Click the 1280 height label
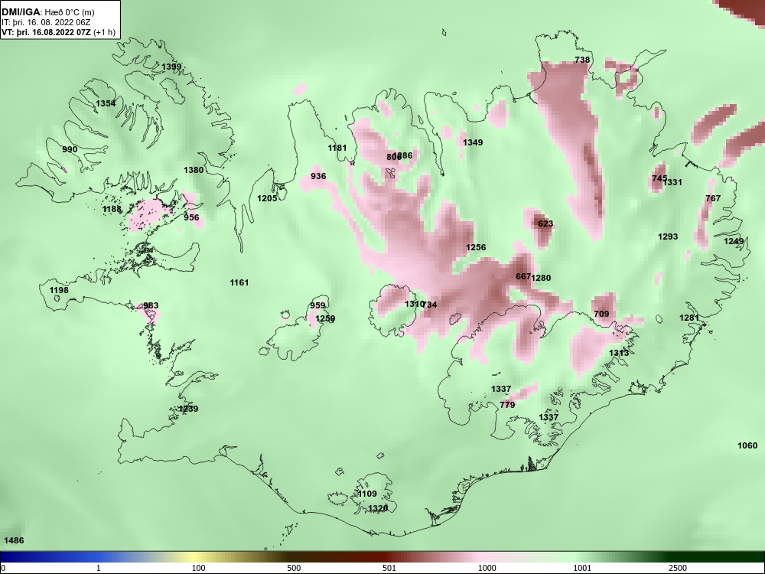This screenshot has height=574, width=765. [541, 279]
